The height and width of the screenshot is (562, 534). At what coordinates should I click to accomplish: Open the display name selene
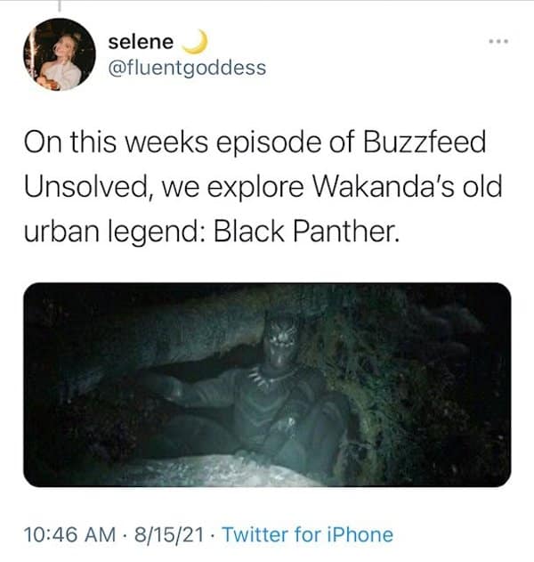point(141,42)
